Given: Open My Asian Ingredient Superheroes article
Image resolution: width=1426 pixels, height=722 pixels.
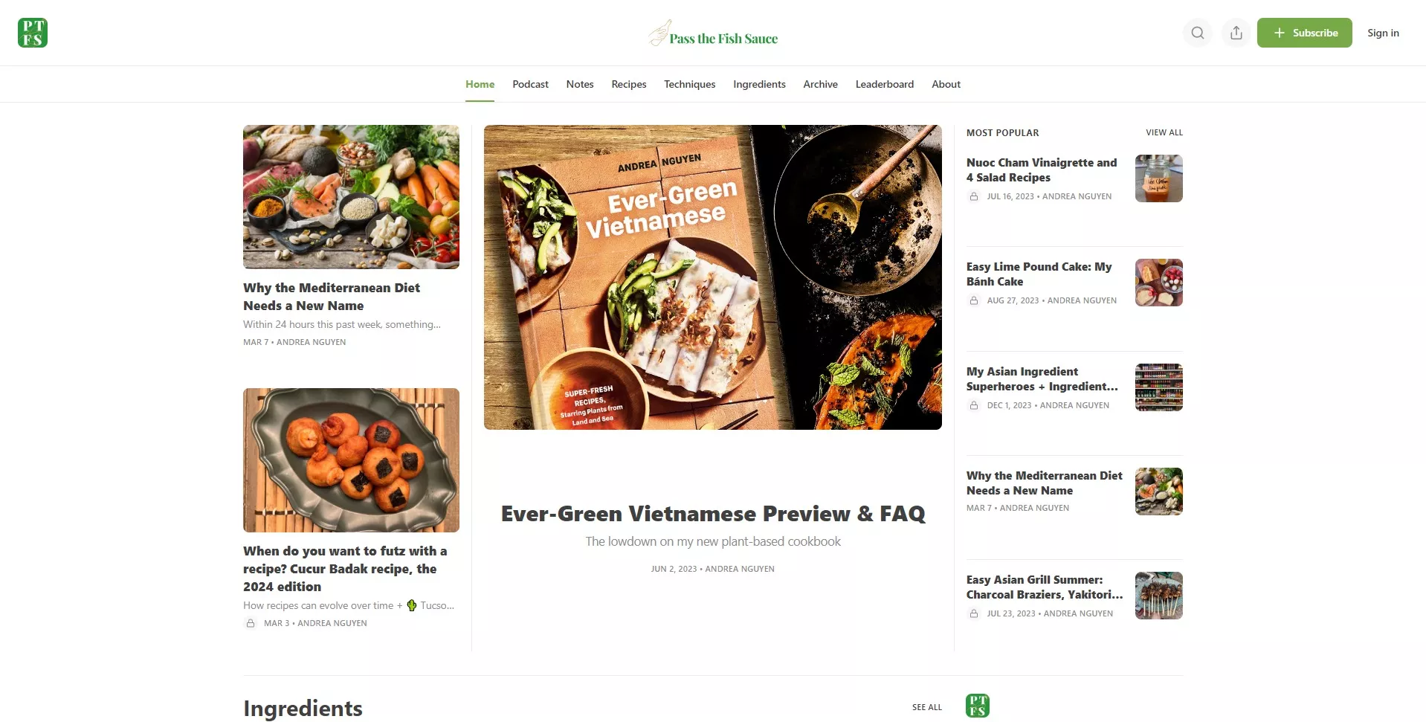Looking at the screenshot, I should click(1042, 378).
